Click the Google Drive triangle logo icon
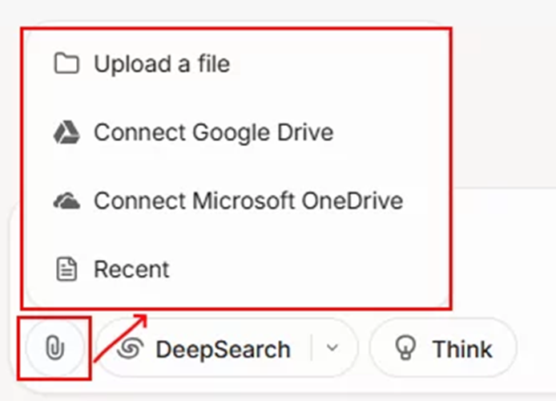This screenshot has width=556, height=401. (x=66, y=132)
